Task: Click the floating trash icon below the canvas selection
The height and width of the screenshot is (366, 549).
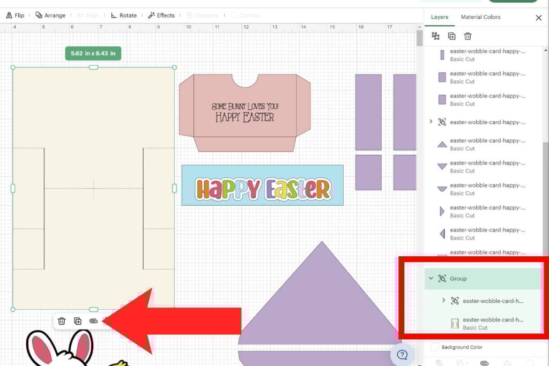Action: tap(62, 321)
